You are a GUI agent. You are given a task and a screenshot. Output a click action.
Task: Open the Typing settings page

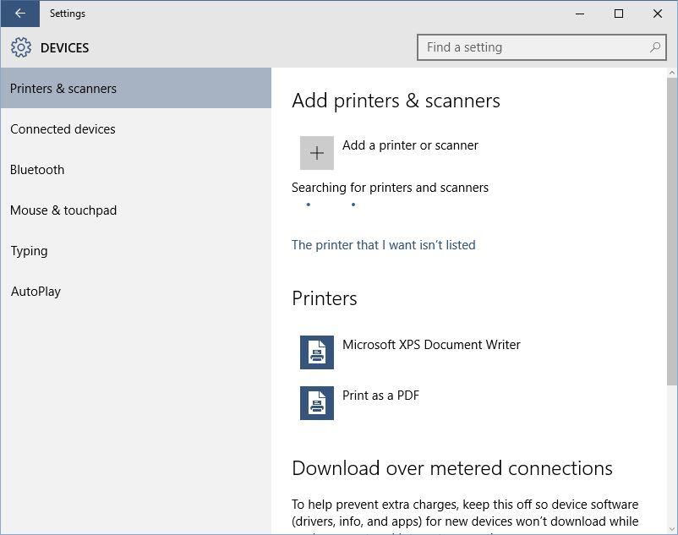136,251
